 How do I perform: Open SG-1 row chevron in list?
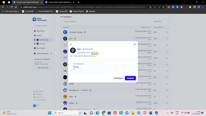(167, 39)
